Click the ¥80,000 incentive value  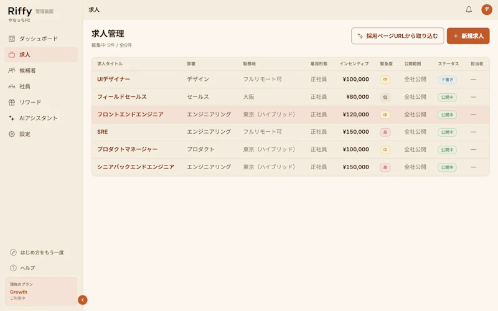pos(357,97)
